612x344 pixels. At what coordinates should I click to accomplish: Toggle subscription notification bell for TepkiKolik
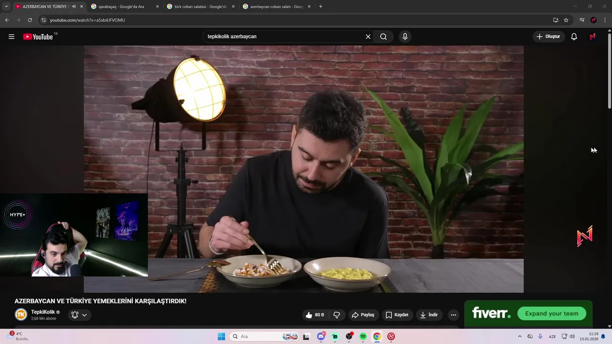75,315
